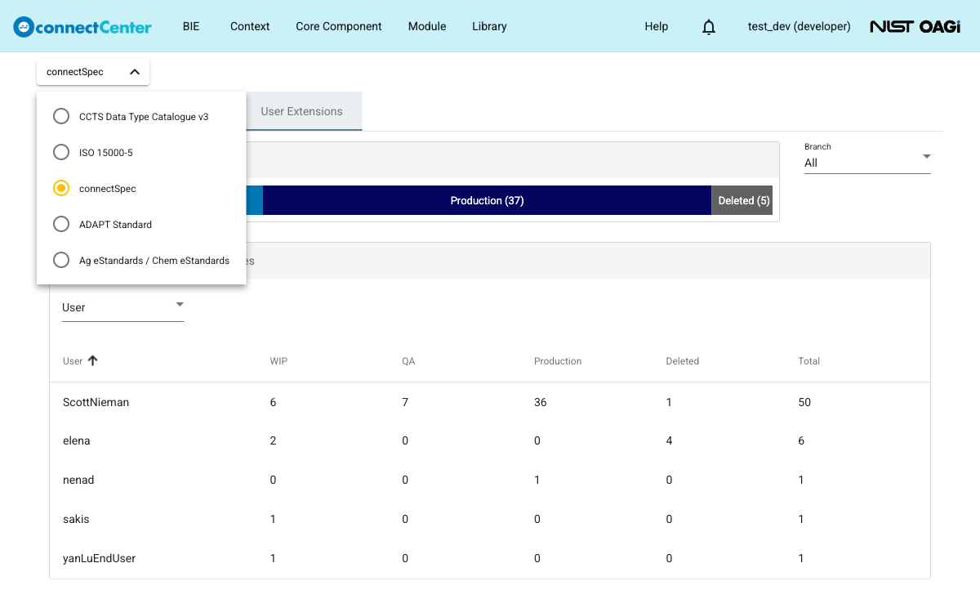
Task: Click the nenad user row name
Action: [x=78, y=480]
